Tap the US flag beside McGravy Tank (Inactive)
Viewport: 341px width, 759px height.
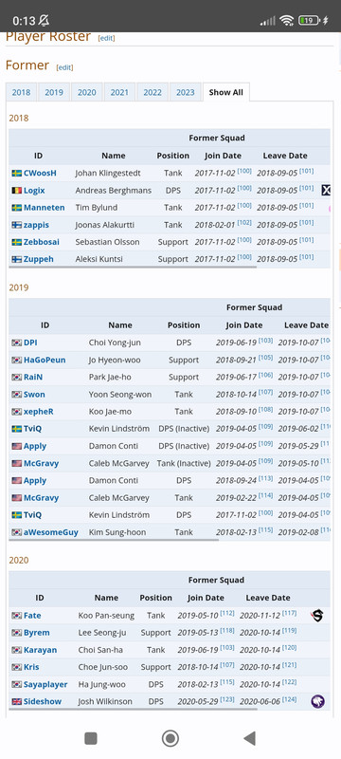click(x=17, y=463)
